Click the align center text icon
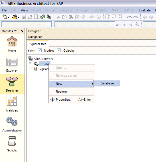This screenshot has height=162, width=156. [x=124, y=24]
